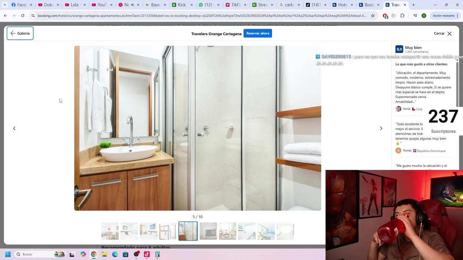Open the Chrome extensions puzzle icon
This screenshot has height=260, width=463.
point(402,16)
